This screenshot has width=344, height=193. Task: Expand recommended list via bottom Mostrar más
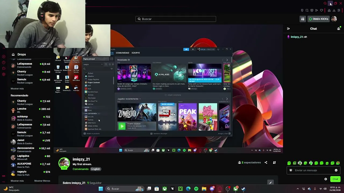(x=17, y=181)
